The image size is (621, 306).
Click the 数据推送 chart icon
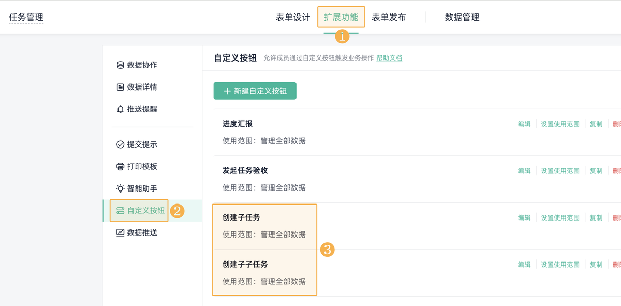[x=121, y=232]
